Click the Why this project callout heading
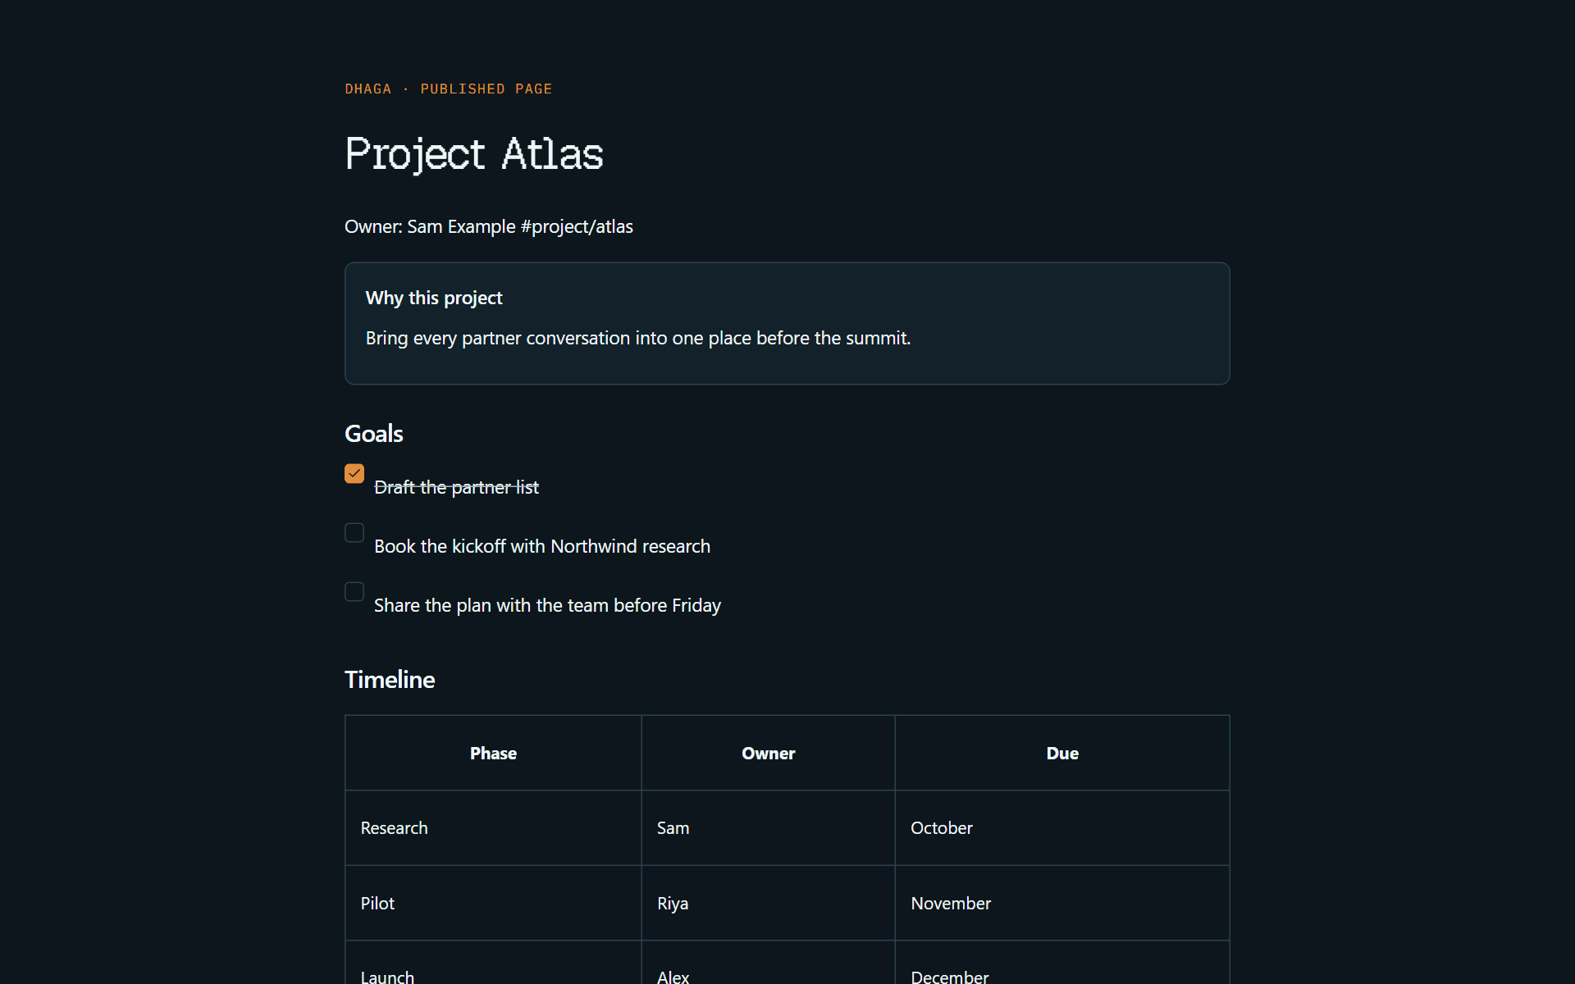1575x984 pixels. [x=434, y=298]
